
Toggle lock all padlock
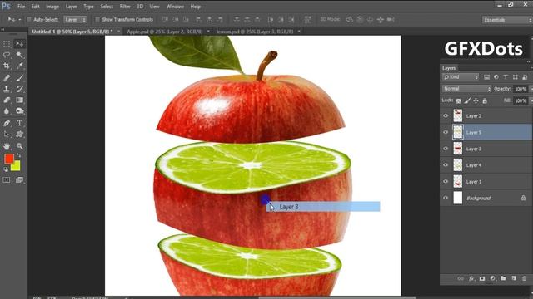pyautogui.click(x=485, y=100)
